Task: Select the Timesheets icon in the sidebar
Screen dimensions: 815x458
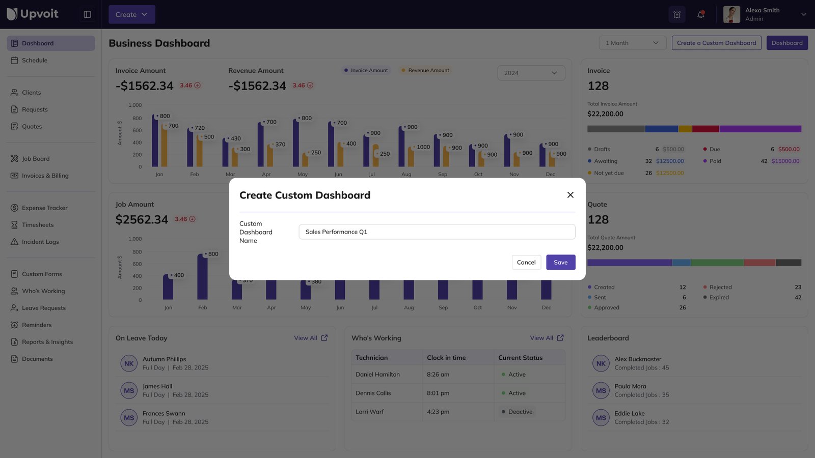Action: pos(15,224)
